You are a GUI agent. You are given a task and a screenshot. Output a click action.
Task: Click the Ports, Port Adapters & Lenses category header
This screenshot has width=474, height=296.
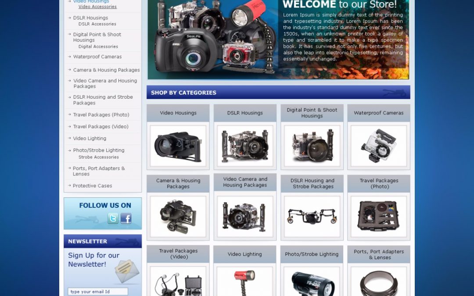coord(378,254)
